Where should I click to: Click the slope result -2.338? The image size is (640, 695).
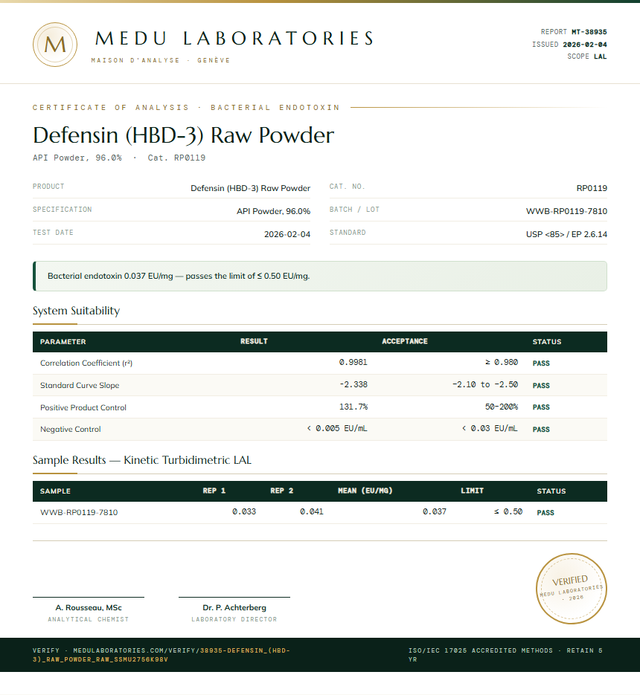(x=353, y=384)
